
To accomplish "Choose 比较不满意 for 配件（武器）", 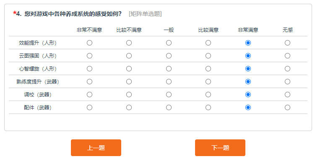I will coord(129,107).
